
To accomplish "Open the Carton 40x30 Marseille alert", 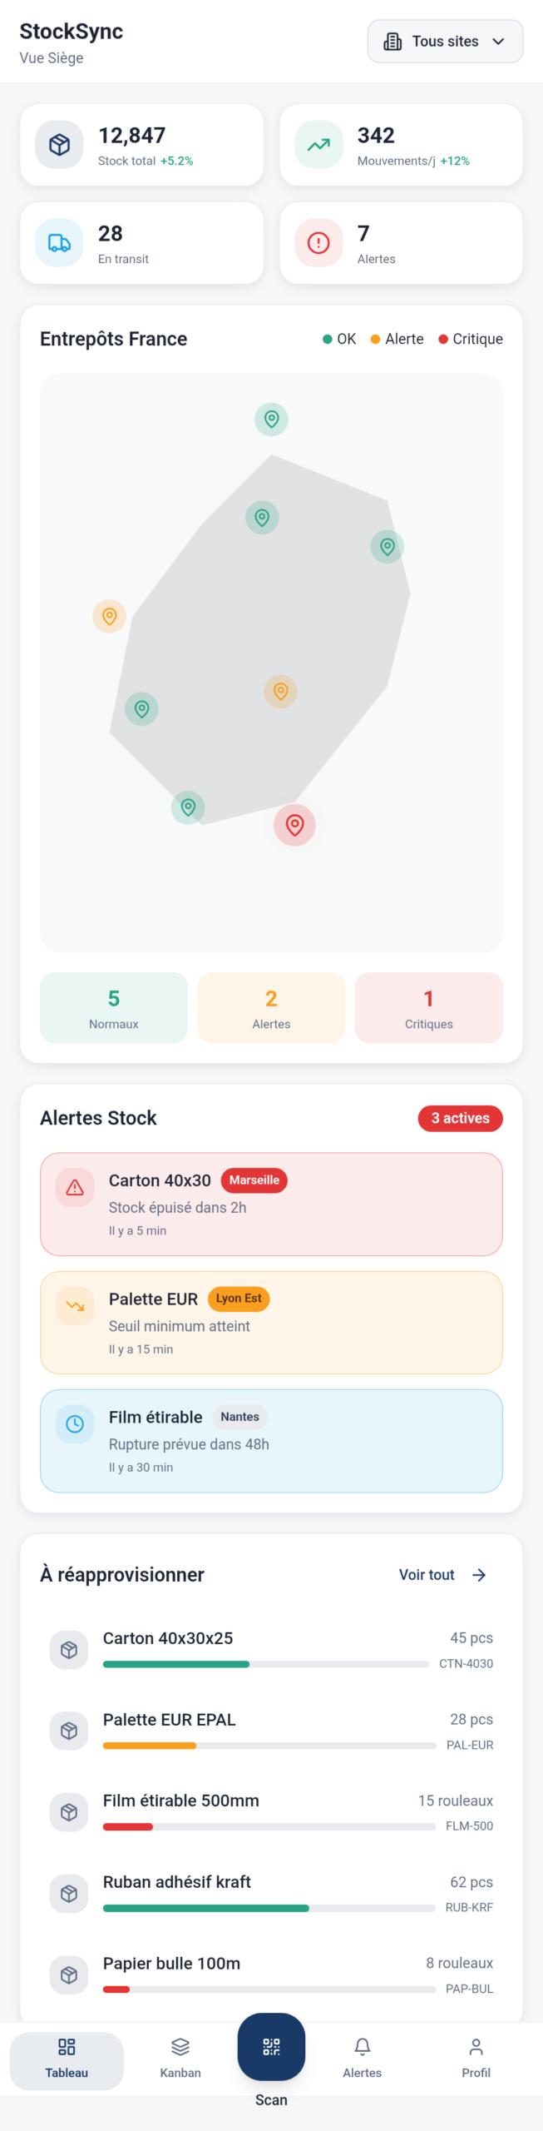I will point(271,1204).
